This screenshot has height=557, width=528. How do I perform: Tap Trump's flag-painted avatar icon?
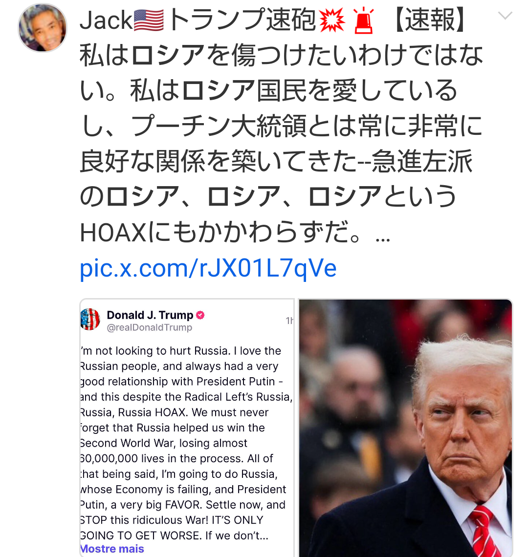click(90, 320)
